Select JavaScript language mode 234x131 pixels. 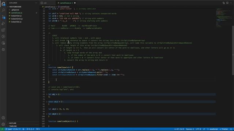pyautogui.click(x=212, y=129)
